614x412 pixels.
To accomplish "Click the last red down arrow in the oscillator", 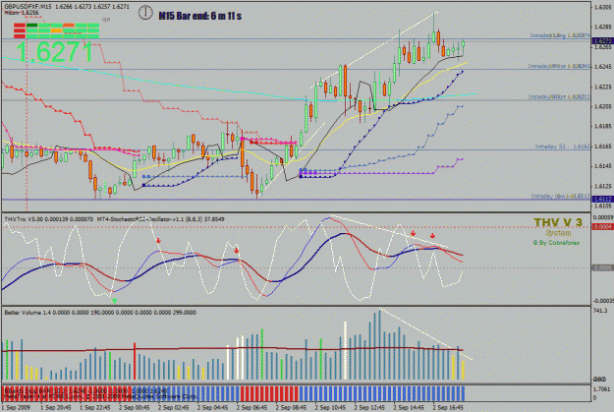I will pos(432,236).
